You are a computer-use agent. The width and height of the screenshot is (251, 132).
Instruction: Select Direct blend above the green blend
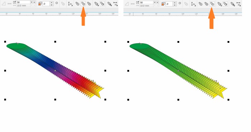click(x=200, y=4)
